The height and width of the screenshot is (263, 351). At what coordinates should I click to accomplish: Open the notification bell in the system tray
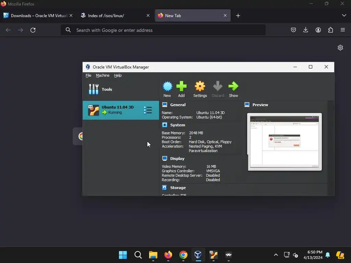click(x=328, y=255)
